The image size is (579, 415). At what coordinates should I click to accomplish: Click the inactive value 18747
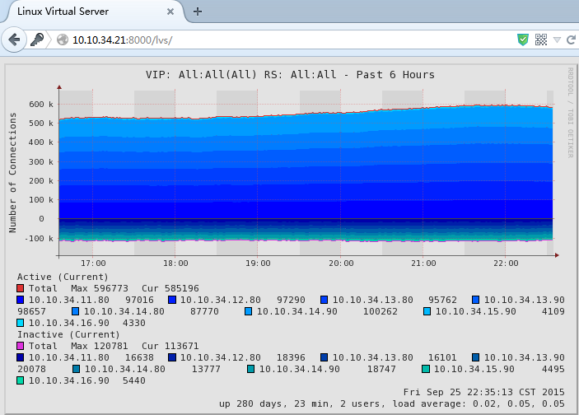coord(381,369)
